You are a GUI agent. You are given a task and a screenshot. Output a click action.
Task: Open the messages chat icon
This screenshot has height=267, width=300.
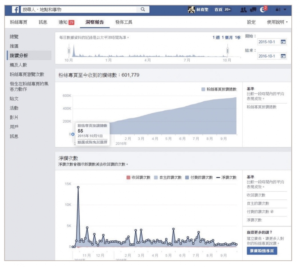click(253, 9)
